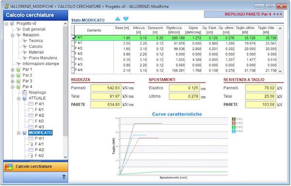Sort table by Rigidezza column header

click(174, 30)
